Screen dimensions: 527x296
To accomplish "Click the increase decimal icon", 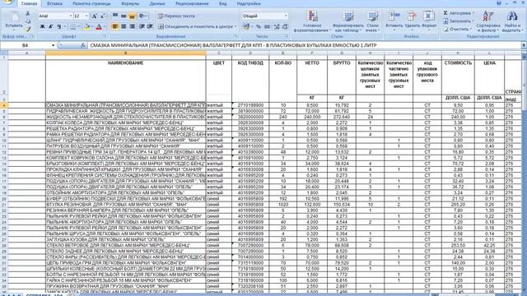I will click(x=277, y=26).
